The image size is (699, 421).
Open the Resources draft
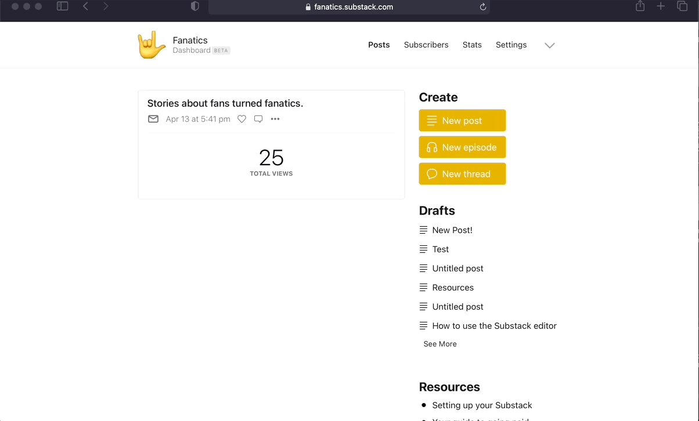click(x=453, y=288)
